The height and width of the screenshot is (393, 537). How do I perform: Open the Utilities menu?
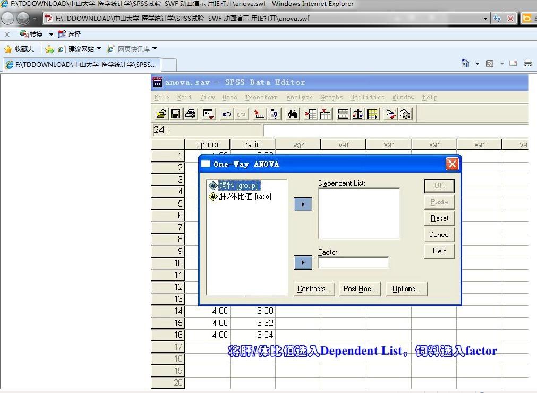tap(368, 97)
